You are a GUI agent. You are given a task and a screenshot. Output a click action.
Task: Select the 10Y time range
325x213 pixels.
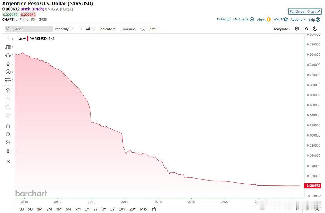tap(122, 209)
